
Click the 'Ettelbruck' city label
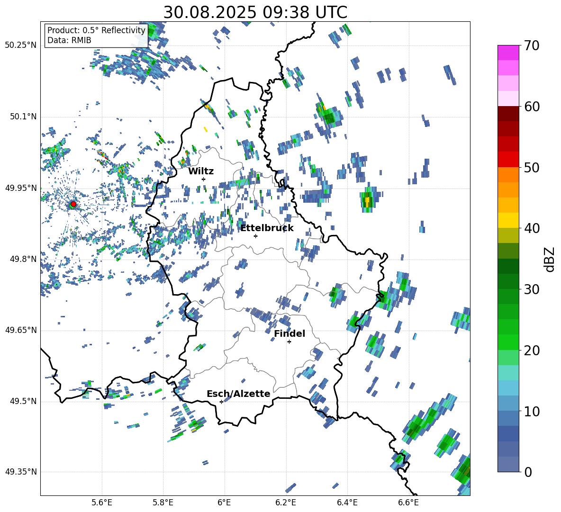point(267,228)
